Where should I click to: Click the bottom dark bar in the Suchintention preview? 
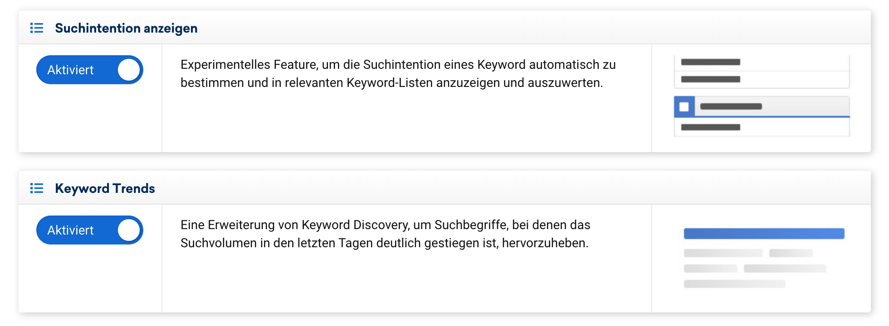[x=710, y=127]
